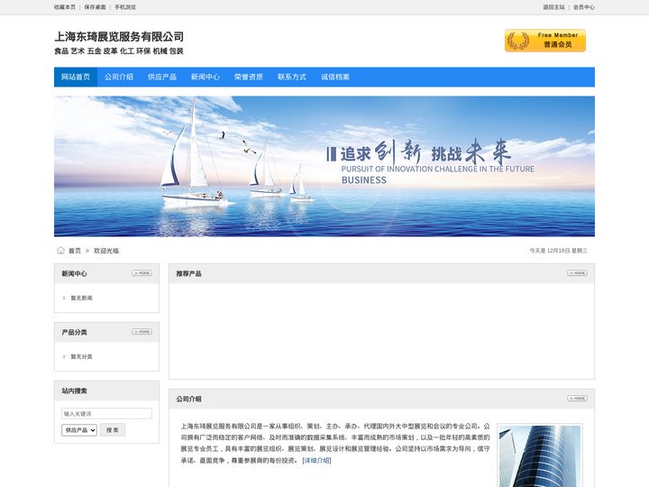This screenshot has height=487, width=649.
Task: Open more news via 新闻中心 MORE button
Action: tap(142, 273)
